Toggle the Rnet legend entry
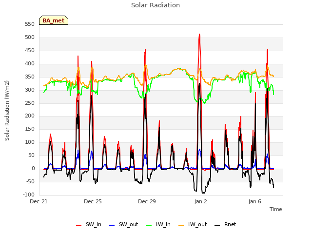This screenshot has height=234, width=312. pyautogui.click(x=225, y=224)
